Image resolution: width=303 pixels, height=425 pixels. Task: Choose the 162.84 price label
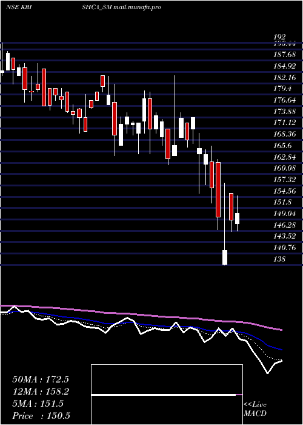tap(285, 157)
